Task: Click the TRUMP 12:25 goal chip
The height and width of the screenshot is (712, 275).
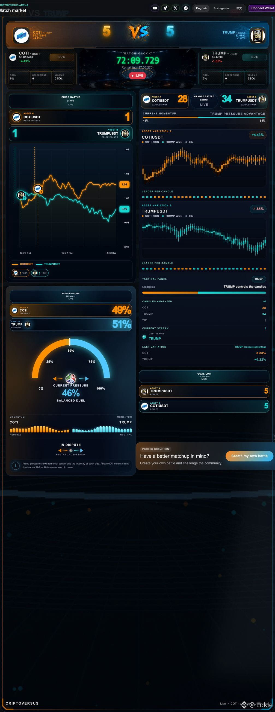Action: coord(40,273)
